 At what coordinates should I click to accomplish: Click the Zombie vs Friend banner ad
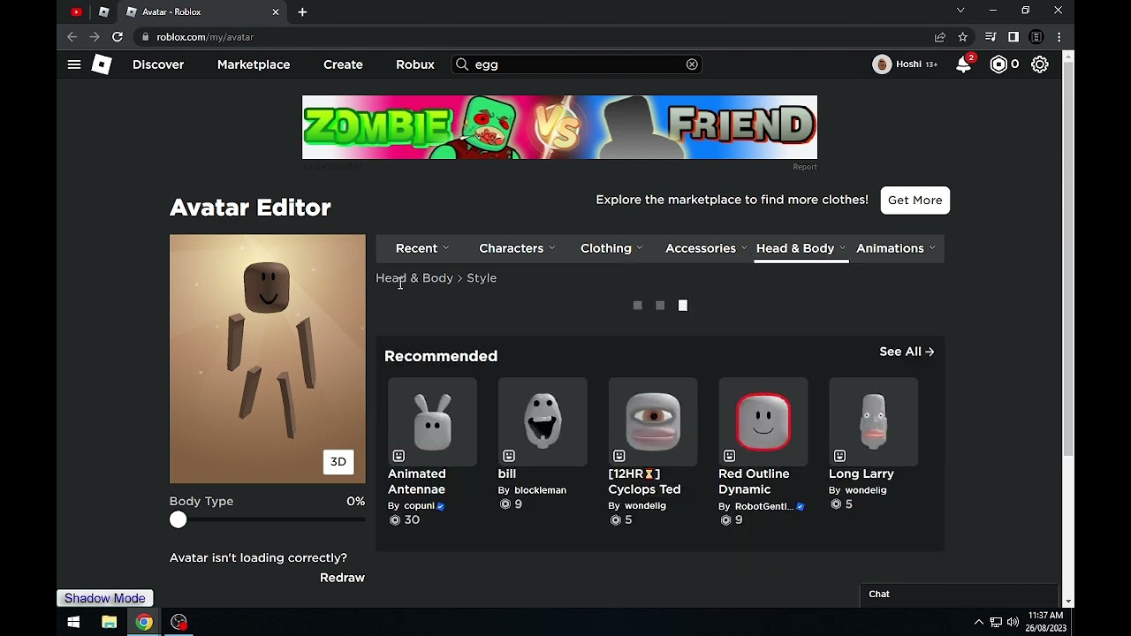pyautogui.click(x=559, y=127)
